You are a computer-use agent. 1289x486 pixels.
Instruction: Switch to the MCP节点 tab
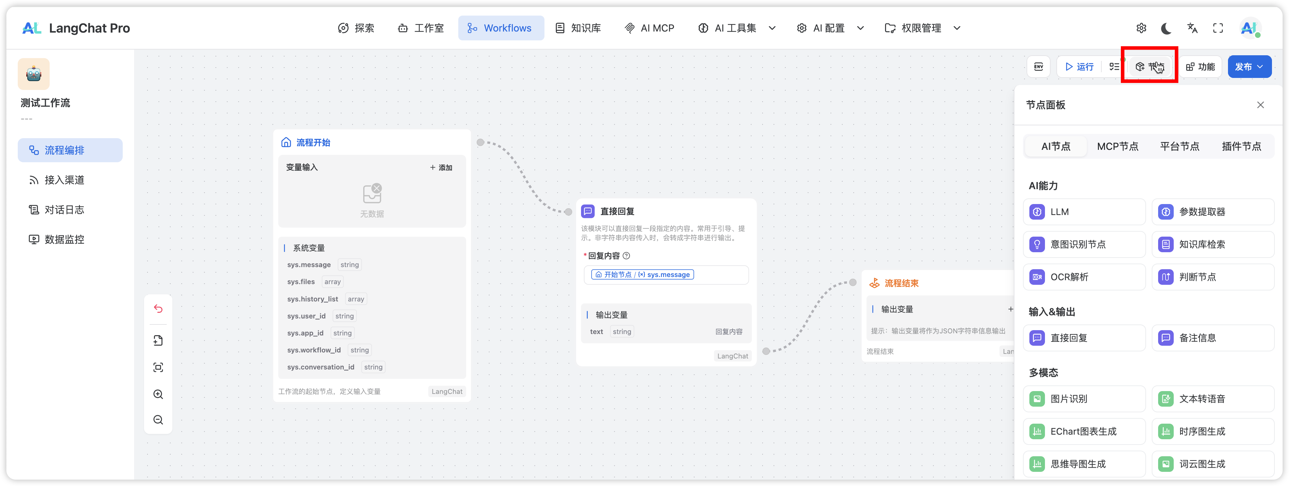tap(1117, 146)
